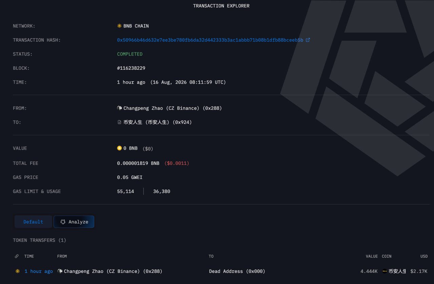
Task: Click the avatar icon in token transfer FROM cell
Action: [x=60, y=271]
